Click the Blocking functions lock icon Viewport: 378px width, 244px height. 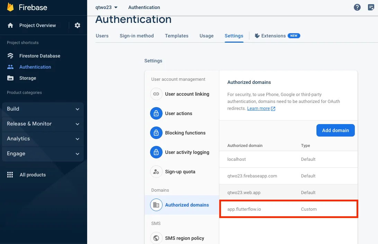[156, 133]
